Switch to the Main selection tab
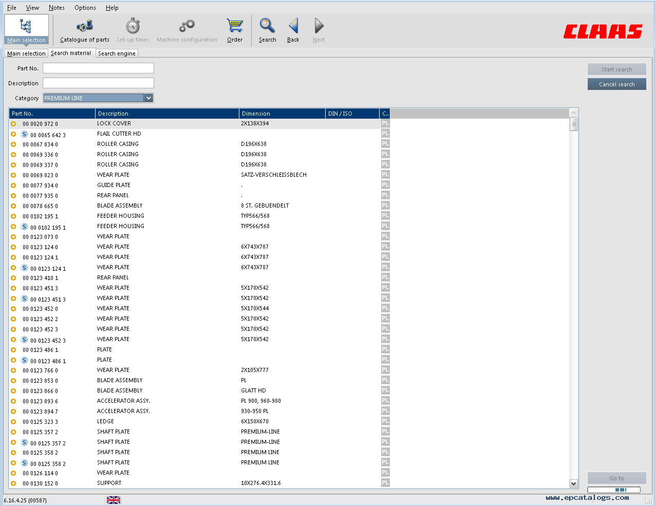The height and width of the screenshot is (506, 655). pos(26,53)
